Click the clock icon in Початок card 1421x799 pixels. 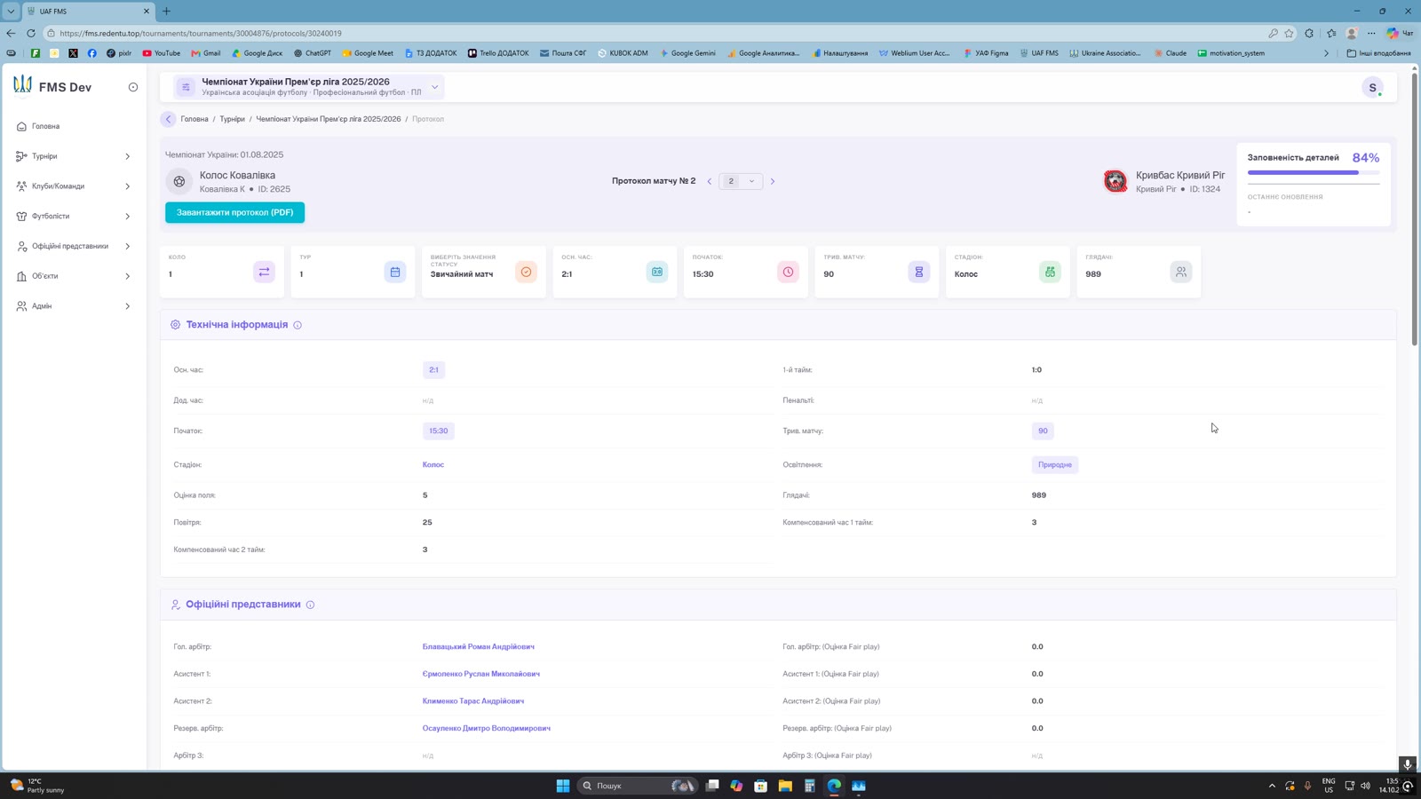pos(788,272)
